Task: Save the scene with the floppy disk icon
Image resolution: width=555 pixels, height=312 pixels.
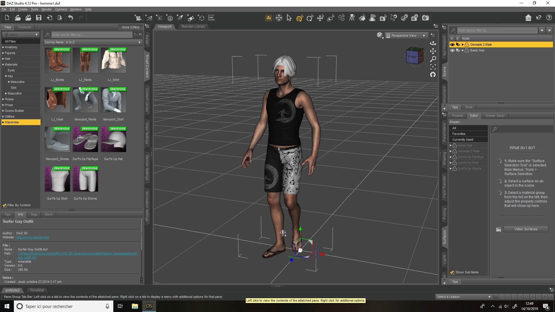Action: pos(38,18)
